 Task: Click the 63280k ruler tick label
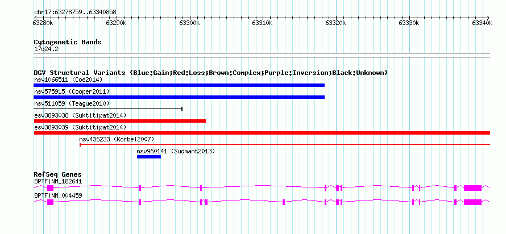tap(43, 23)
